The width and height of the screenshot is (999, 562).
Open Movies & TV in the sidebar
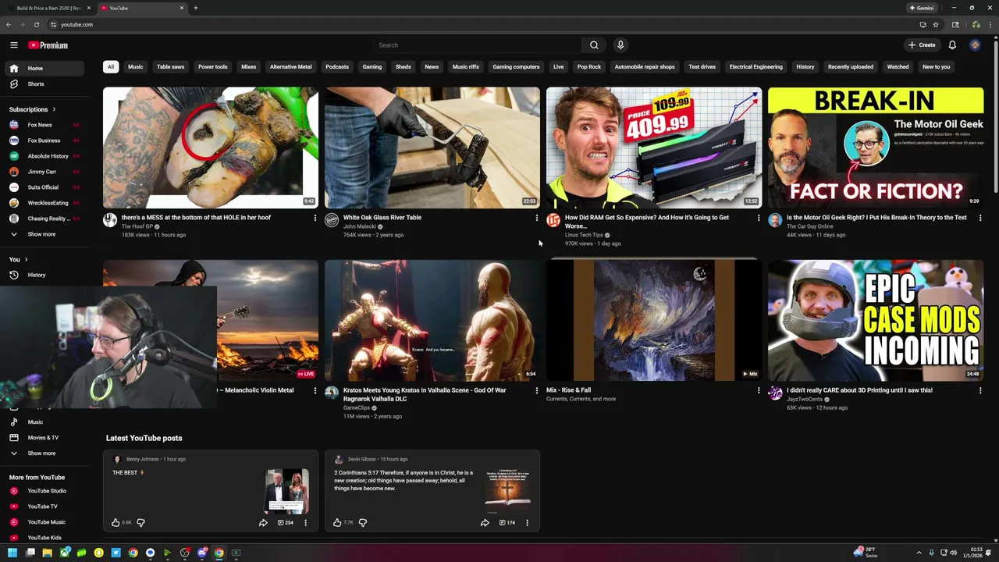click(43, 437)
